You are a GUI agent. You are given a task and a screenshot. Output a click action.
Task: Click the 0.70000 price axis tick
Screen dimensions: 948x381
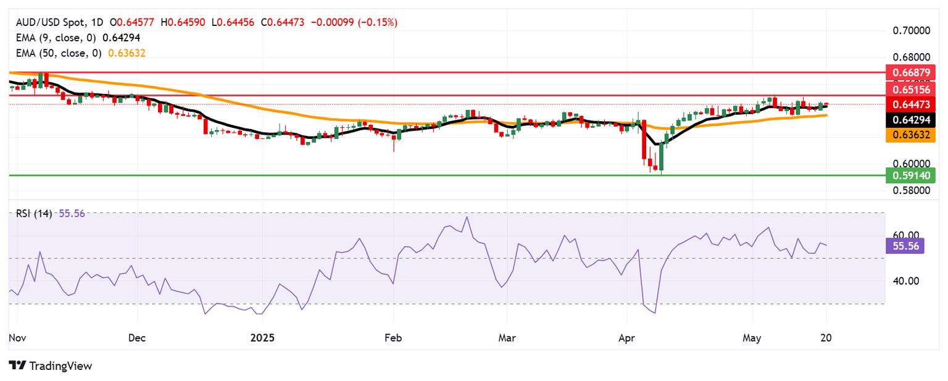912,30
